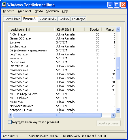Click the Lopeta prosessi button

[x=108, y=123]
